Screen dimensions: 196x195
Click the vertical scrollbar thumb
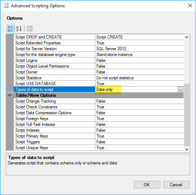coord(187,115)
